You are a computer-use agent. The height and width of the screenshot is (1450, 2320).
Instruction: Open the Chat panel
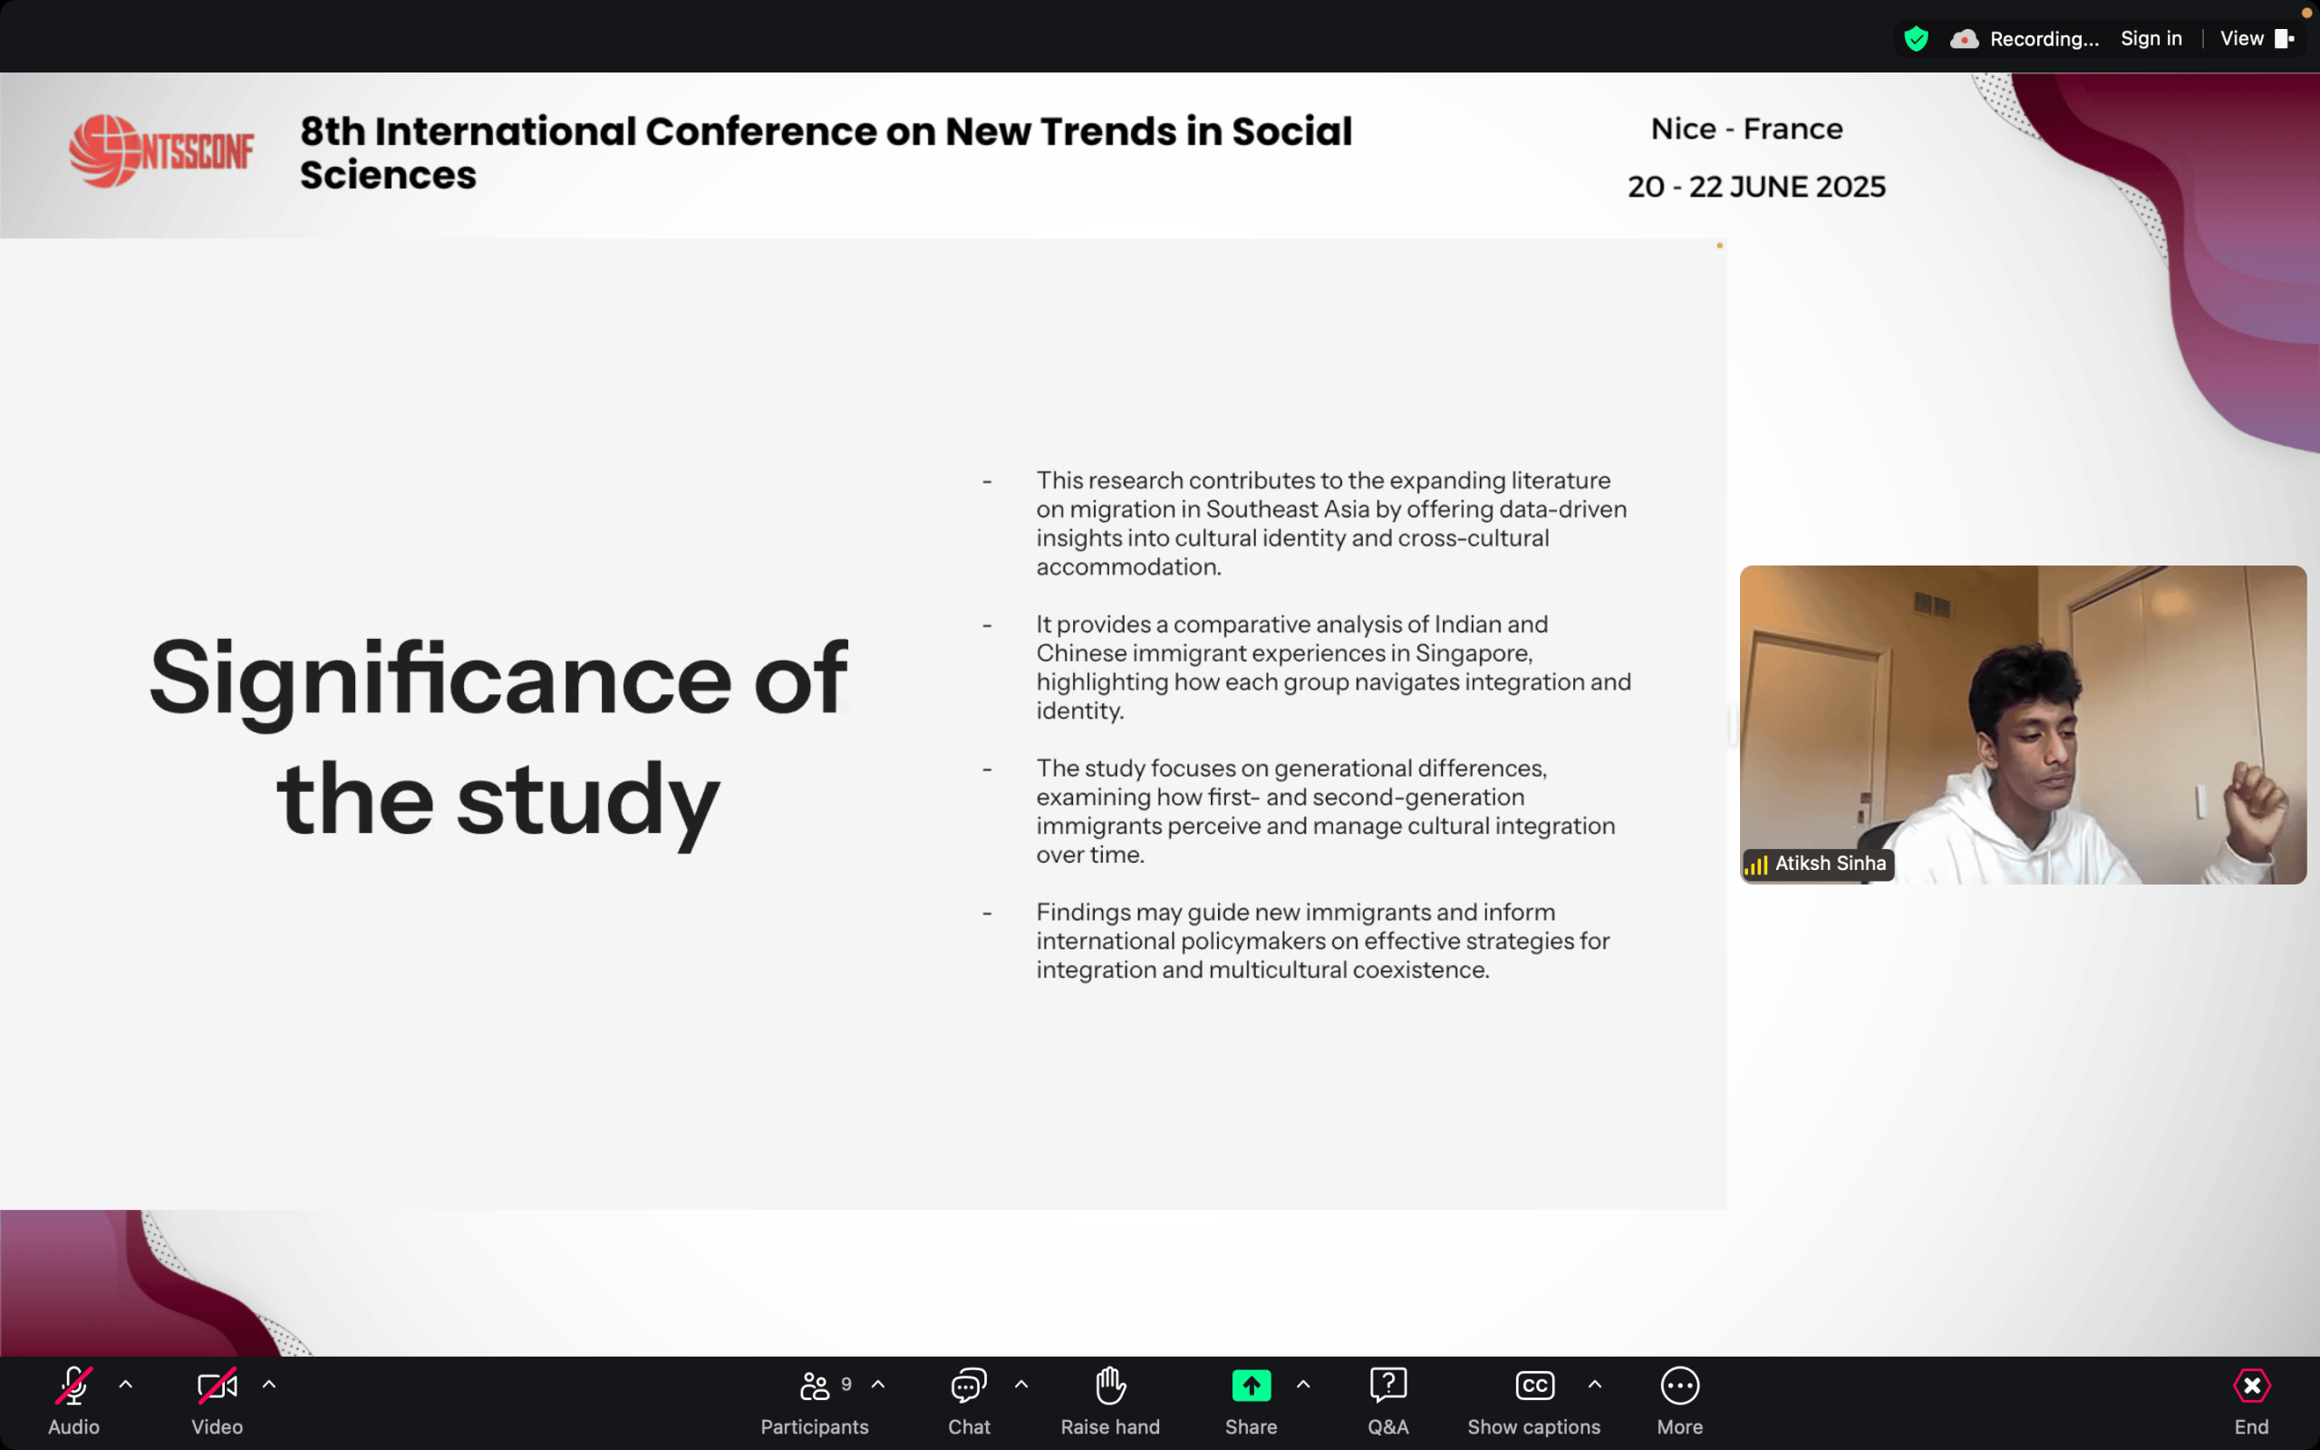tap(968, 1386)
